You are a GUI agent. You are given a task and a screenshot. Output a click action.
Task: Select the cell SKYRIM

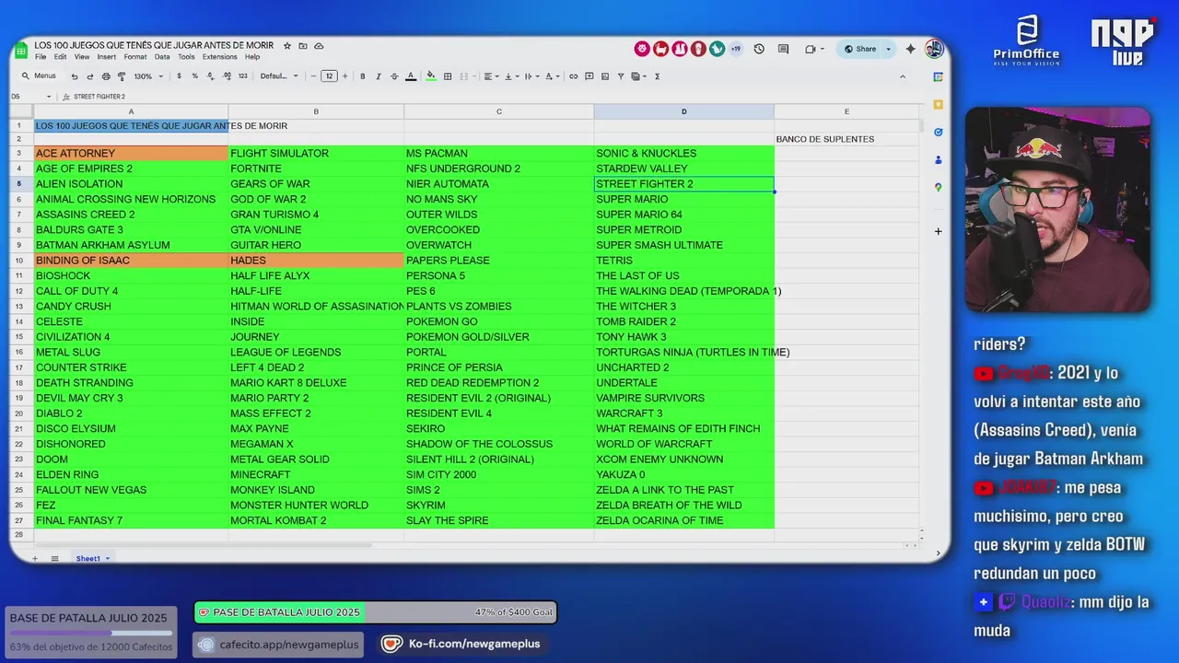point(499,506)
